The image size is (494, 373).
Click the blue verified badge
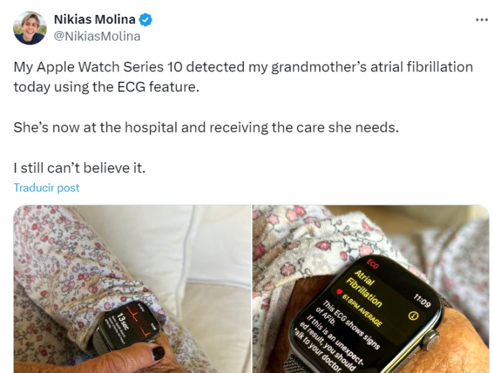(145, 19)
